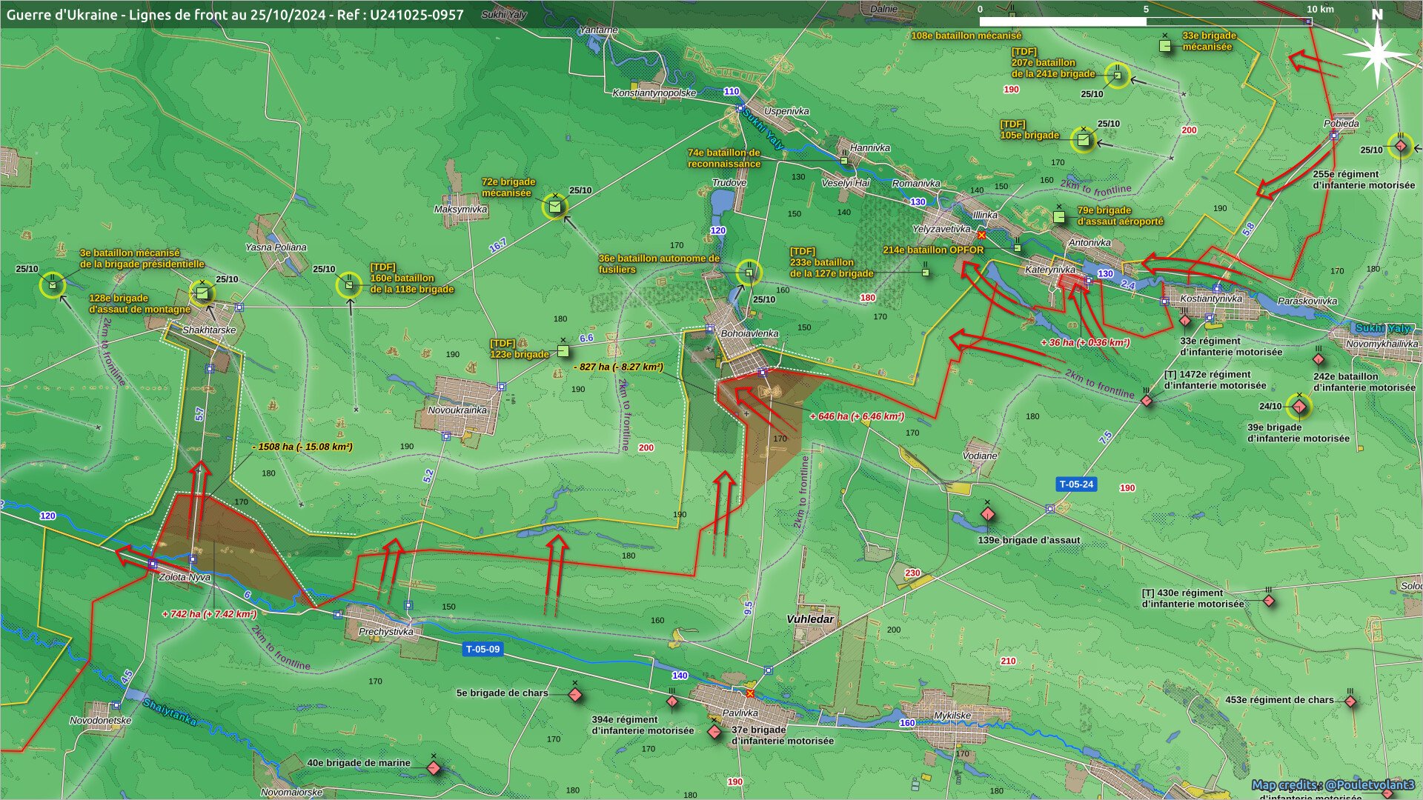The width and height of the screenshot is (1423, 800).
Task: Select the Pavlivka village label
Action: (x=740, y=713)
